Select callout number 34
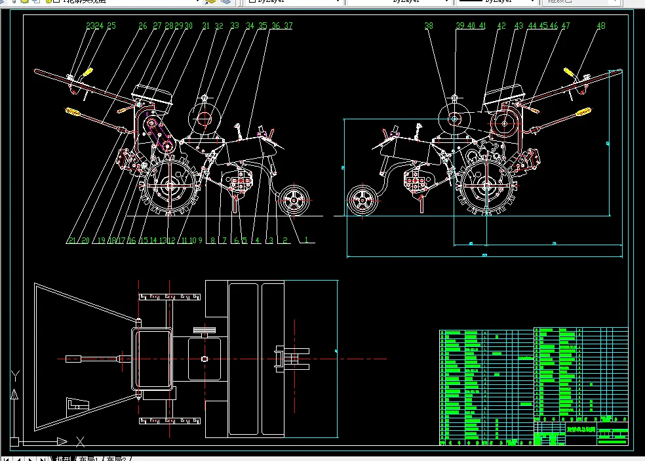The image size is (645, 461). 250,26
